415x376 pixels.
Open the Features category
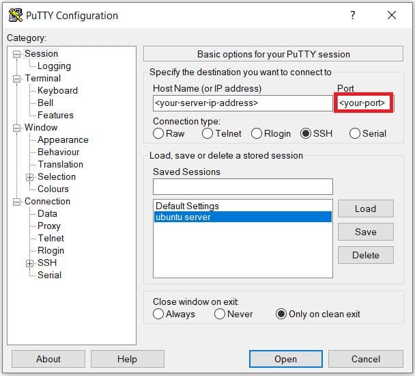point(55,115)
